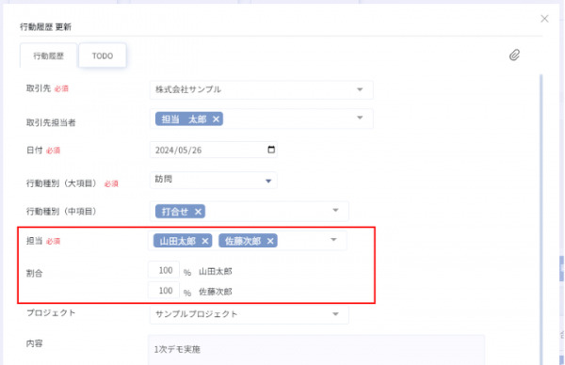This screenshot has height=365, width=565.
Task: Select the 行動履歴 tab
Action: tap(49, 56)
